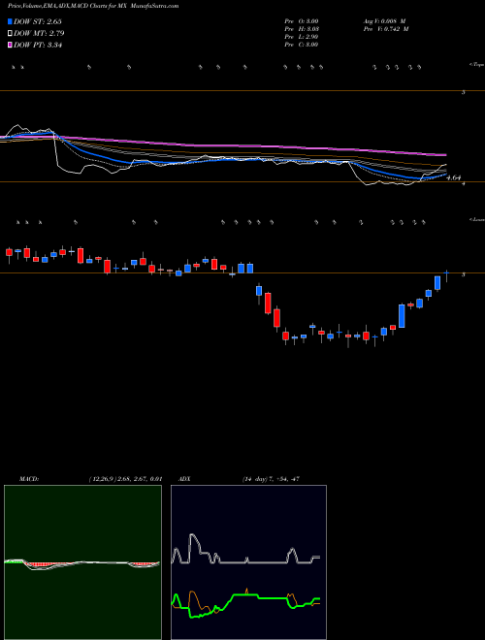Image resolution: width=485 pixels, height=640 pixels.
Task: Select the 'DOW PT: 3.34' legend text
Action: tap(38, 45)
